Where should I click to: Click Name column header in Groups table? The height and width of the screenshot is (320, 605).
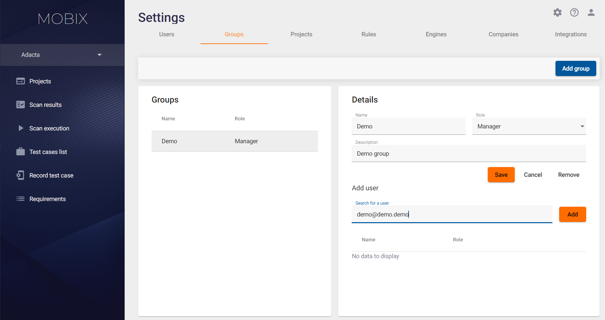click(168, 119)
